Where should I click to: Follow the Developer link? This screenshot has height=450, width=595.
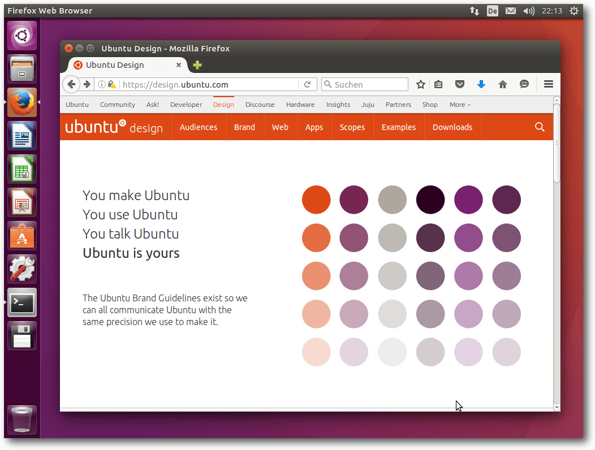(x=186, y=105)
